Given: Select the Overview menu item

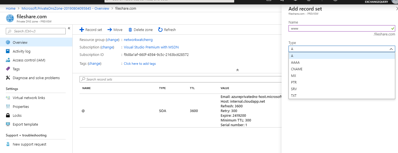Looking at the screenshot, I should tap(20, 42).
